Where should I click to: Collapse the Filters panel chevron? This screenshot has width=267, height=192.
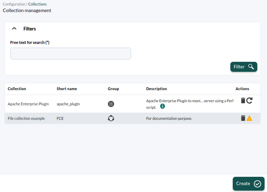(x=14, y=29)
